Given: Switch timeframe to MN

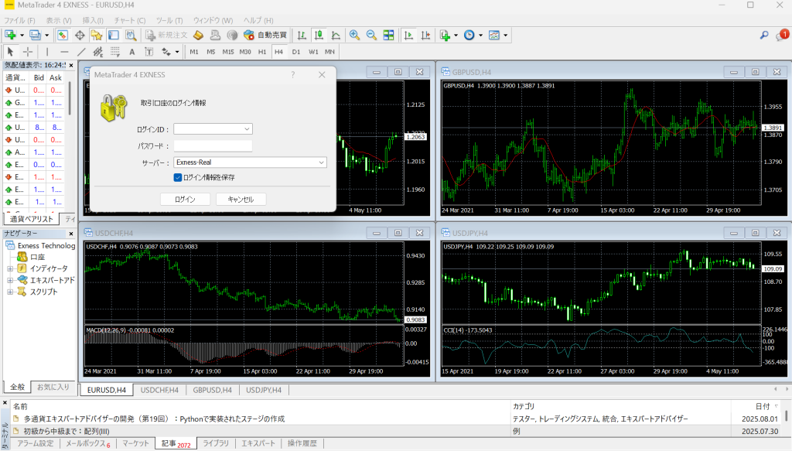Looking at the screenshot, I should click(x=329, y=52).
